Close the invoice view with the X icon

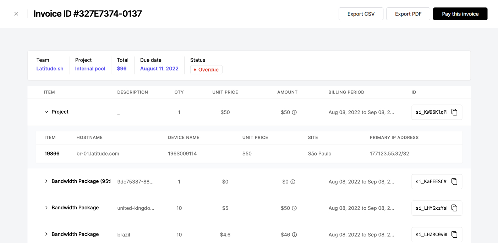[x=16, y=14]
